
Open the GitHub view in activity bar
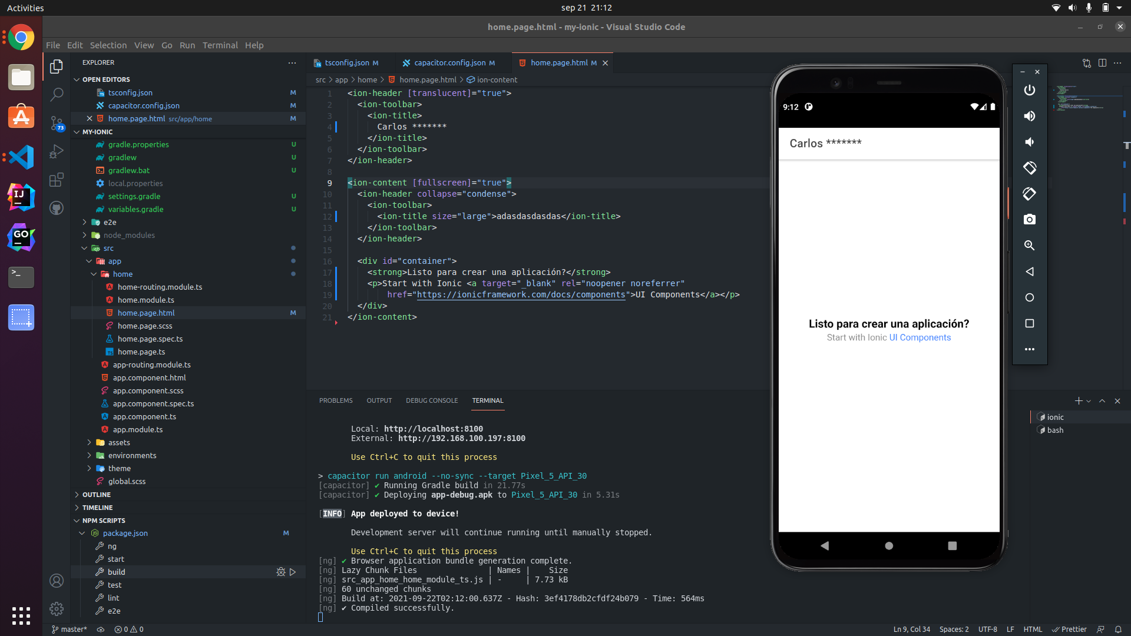57,208
